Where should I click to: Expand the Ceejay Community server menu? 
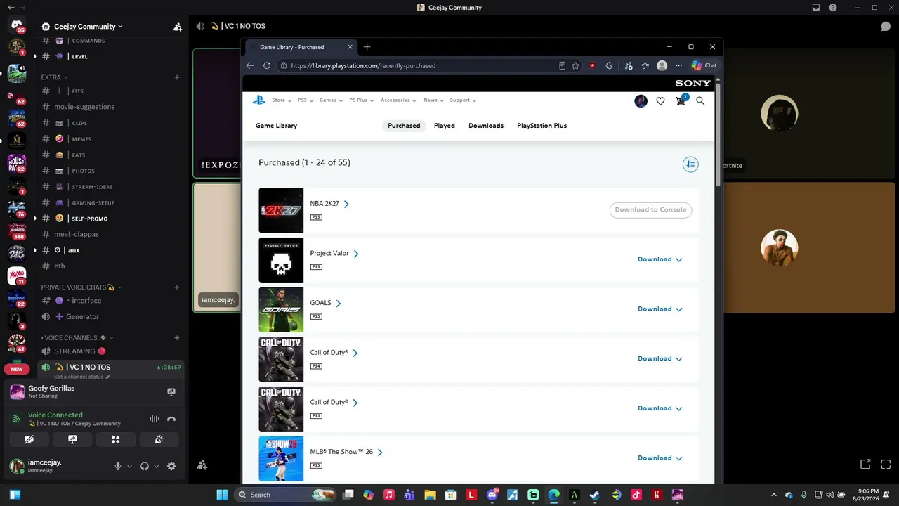click(x=88, y=27)
